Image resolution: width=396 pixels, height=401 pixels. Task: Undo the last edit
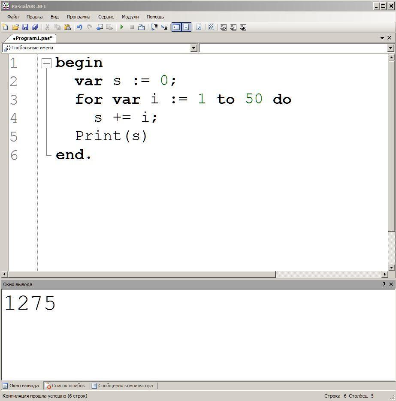pyautogui.click(x=80, y=27)
